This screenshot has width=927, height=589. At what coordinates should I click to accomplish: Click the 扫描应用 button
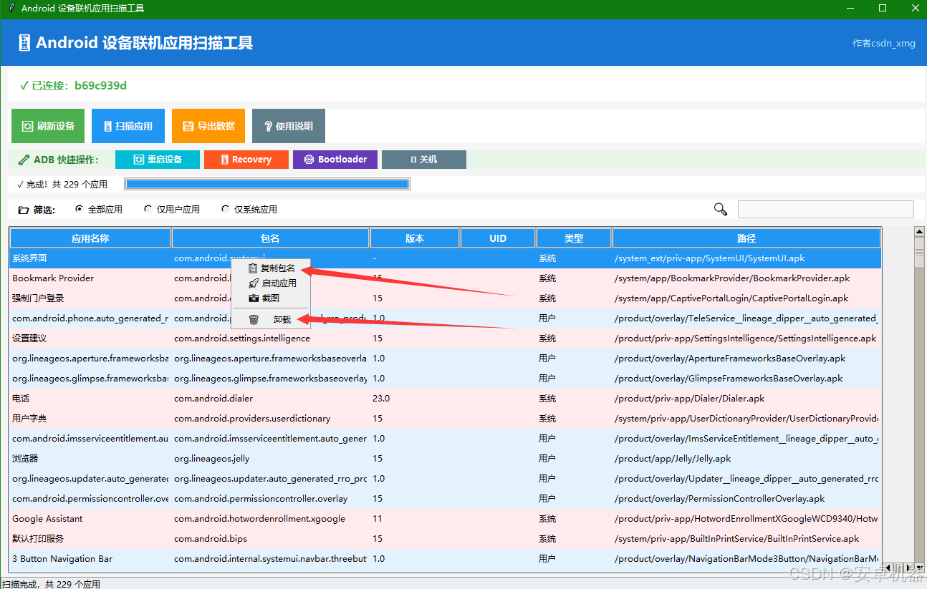[128, 126]
